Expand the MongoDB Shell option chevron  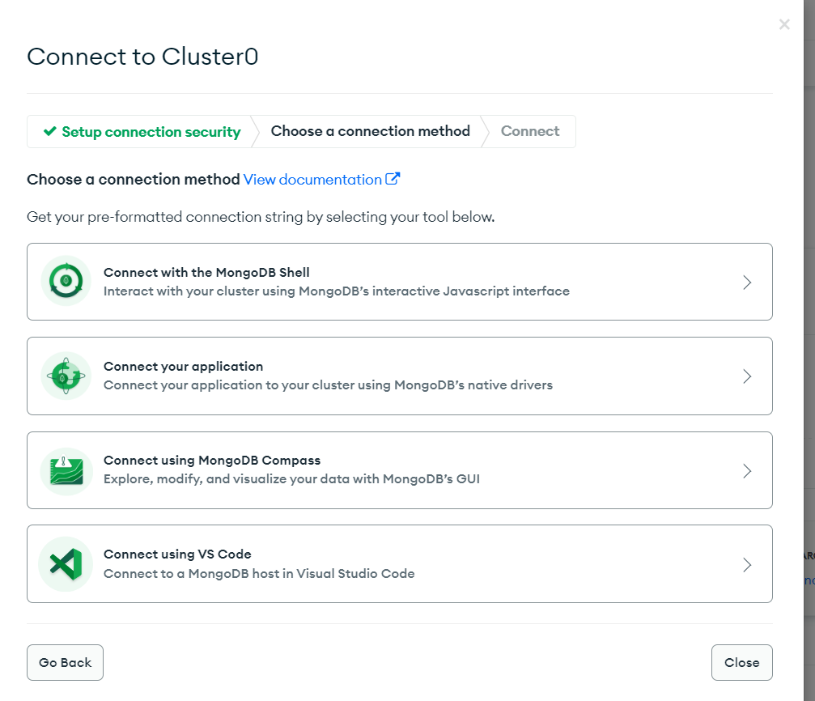747,283
